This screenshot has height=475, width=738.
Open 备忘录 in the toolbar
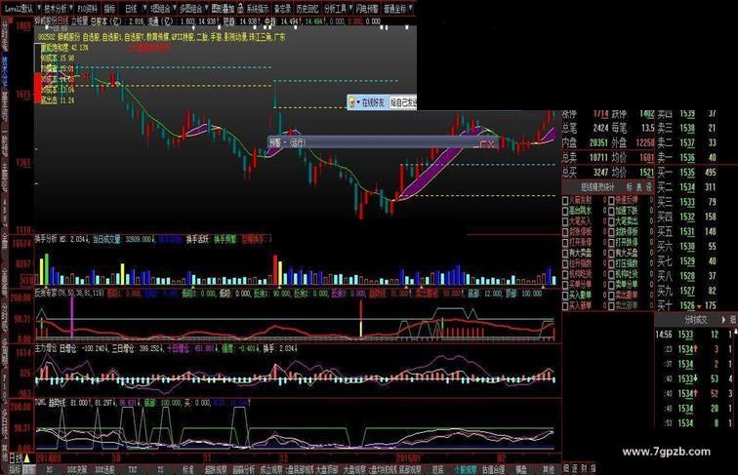point(283,9)
